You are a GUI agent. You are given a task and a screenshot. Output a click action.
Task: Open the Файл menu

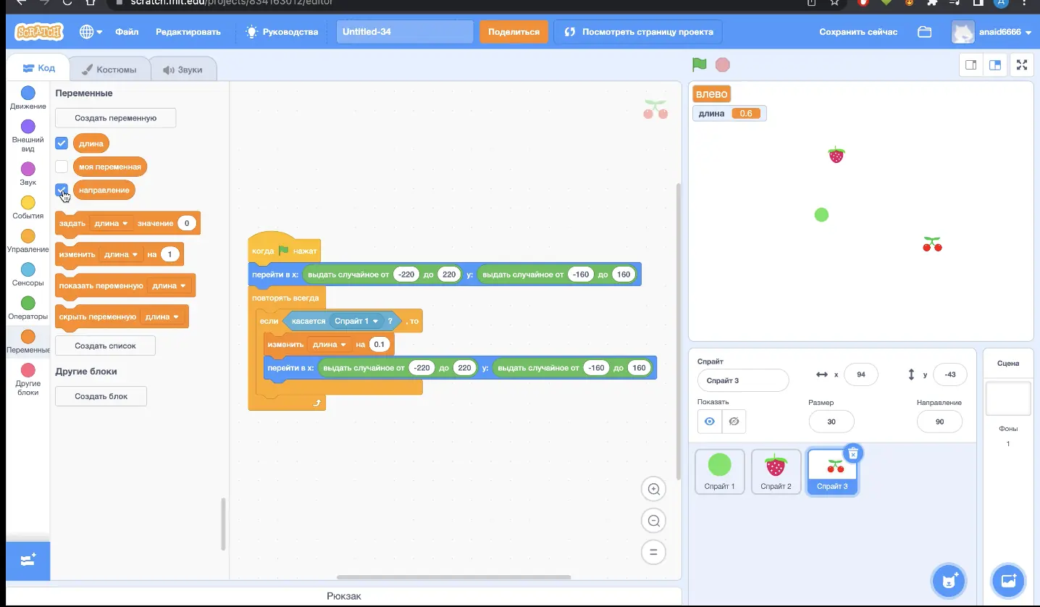(x=127, y=32)
